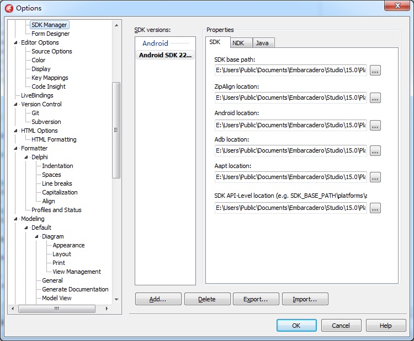414x341 pixels.
Task: Collapse the Editor Options tree node
Action: point(15,42)
